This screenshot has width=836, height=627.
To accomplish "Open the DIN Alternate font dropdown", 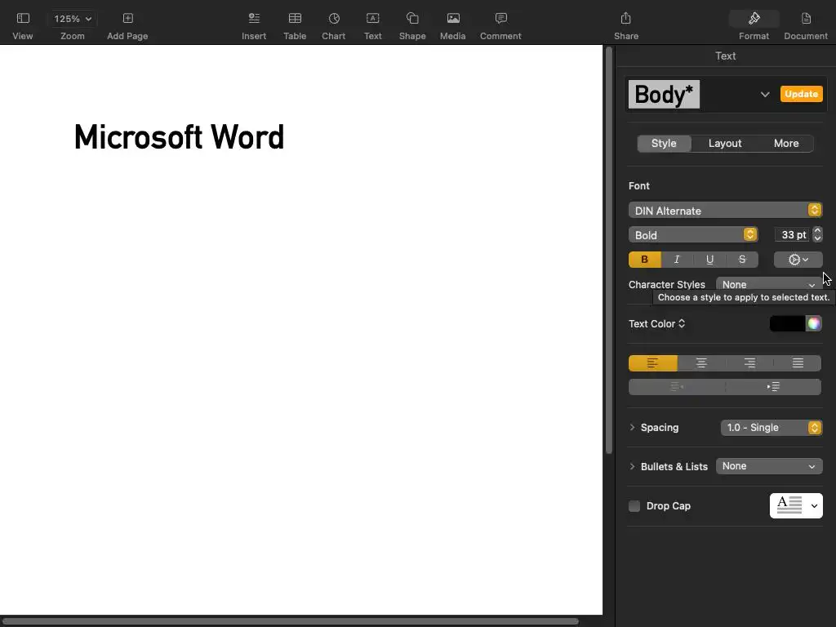I will coord(725,211).
